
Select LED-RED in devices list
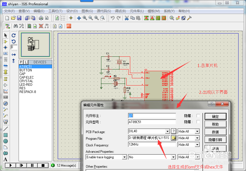[26, 85]
